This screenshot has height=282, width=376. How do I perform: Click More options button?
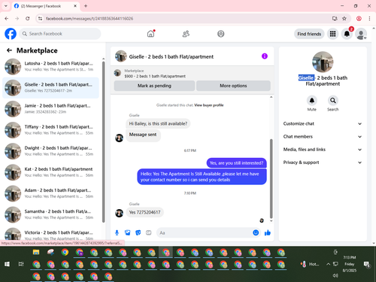click(233, 86)
